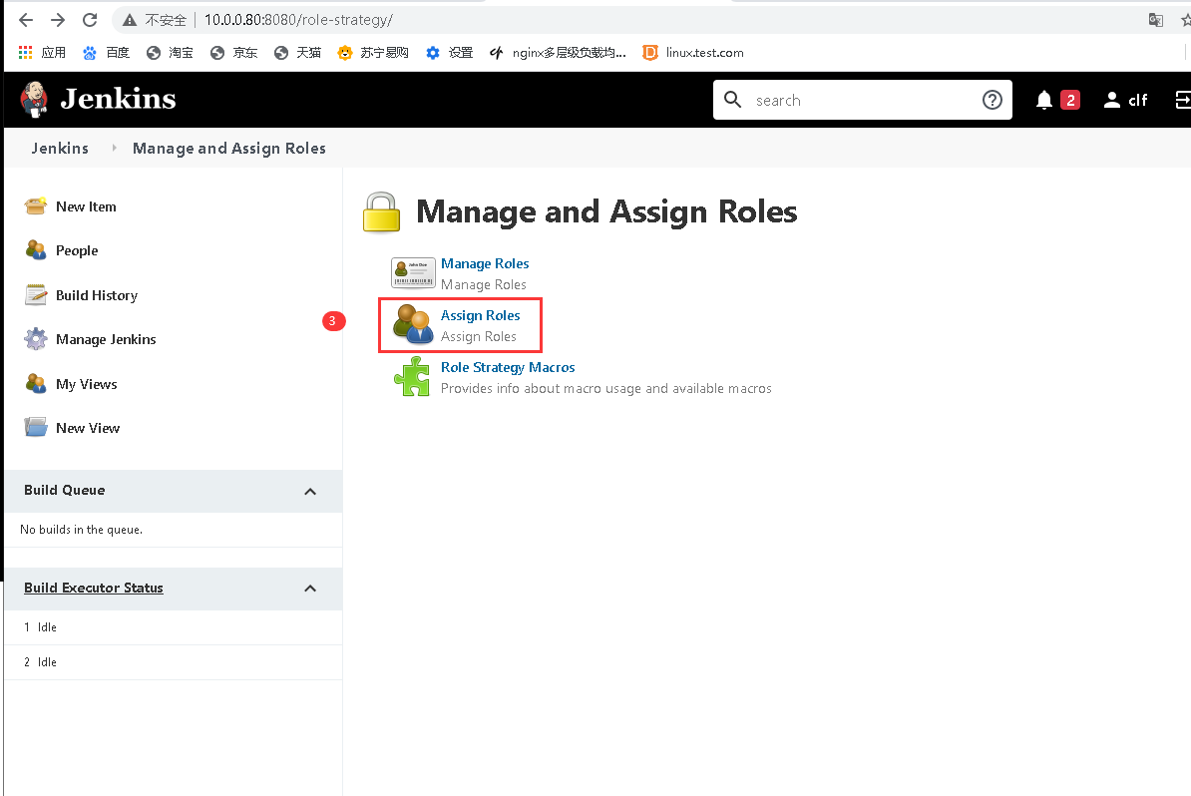
Task: Open the 百度 bookmark
Action: click(x=107, y=53)
